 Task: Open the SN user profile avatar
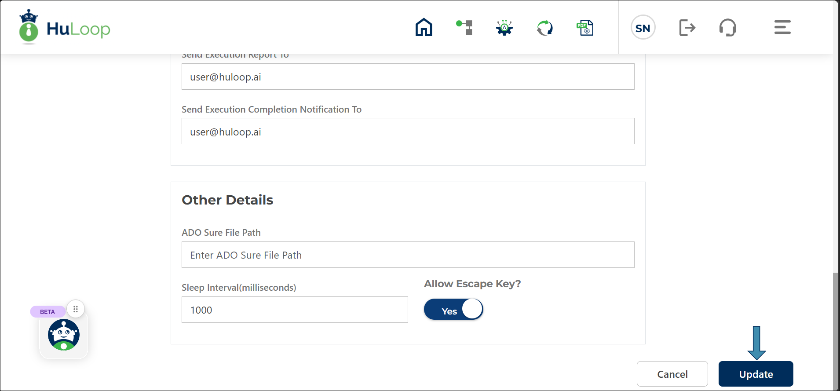(x=643, y=28)
